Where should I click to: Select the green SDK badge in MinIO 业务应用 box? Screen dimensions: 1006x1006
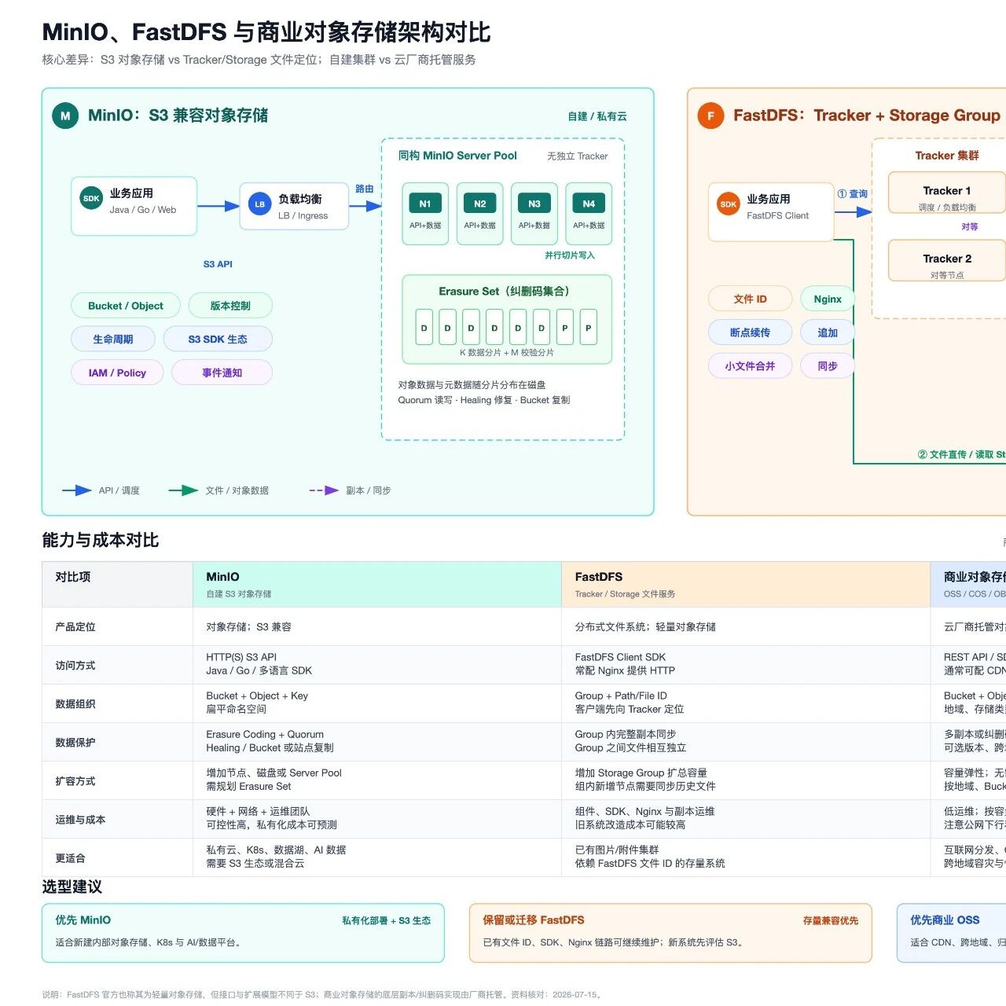tap(91, 199)
